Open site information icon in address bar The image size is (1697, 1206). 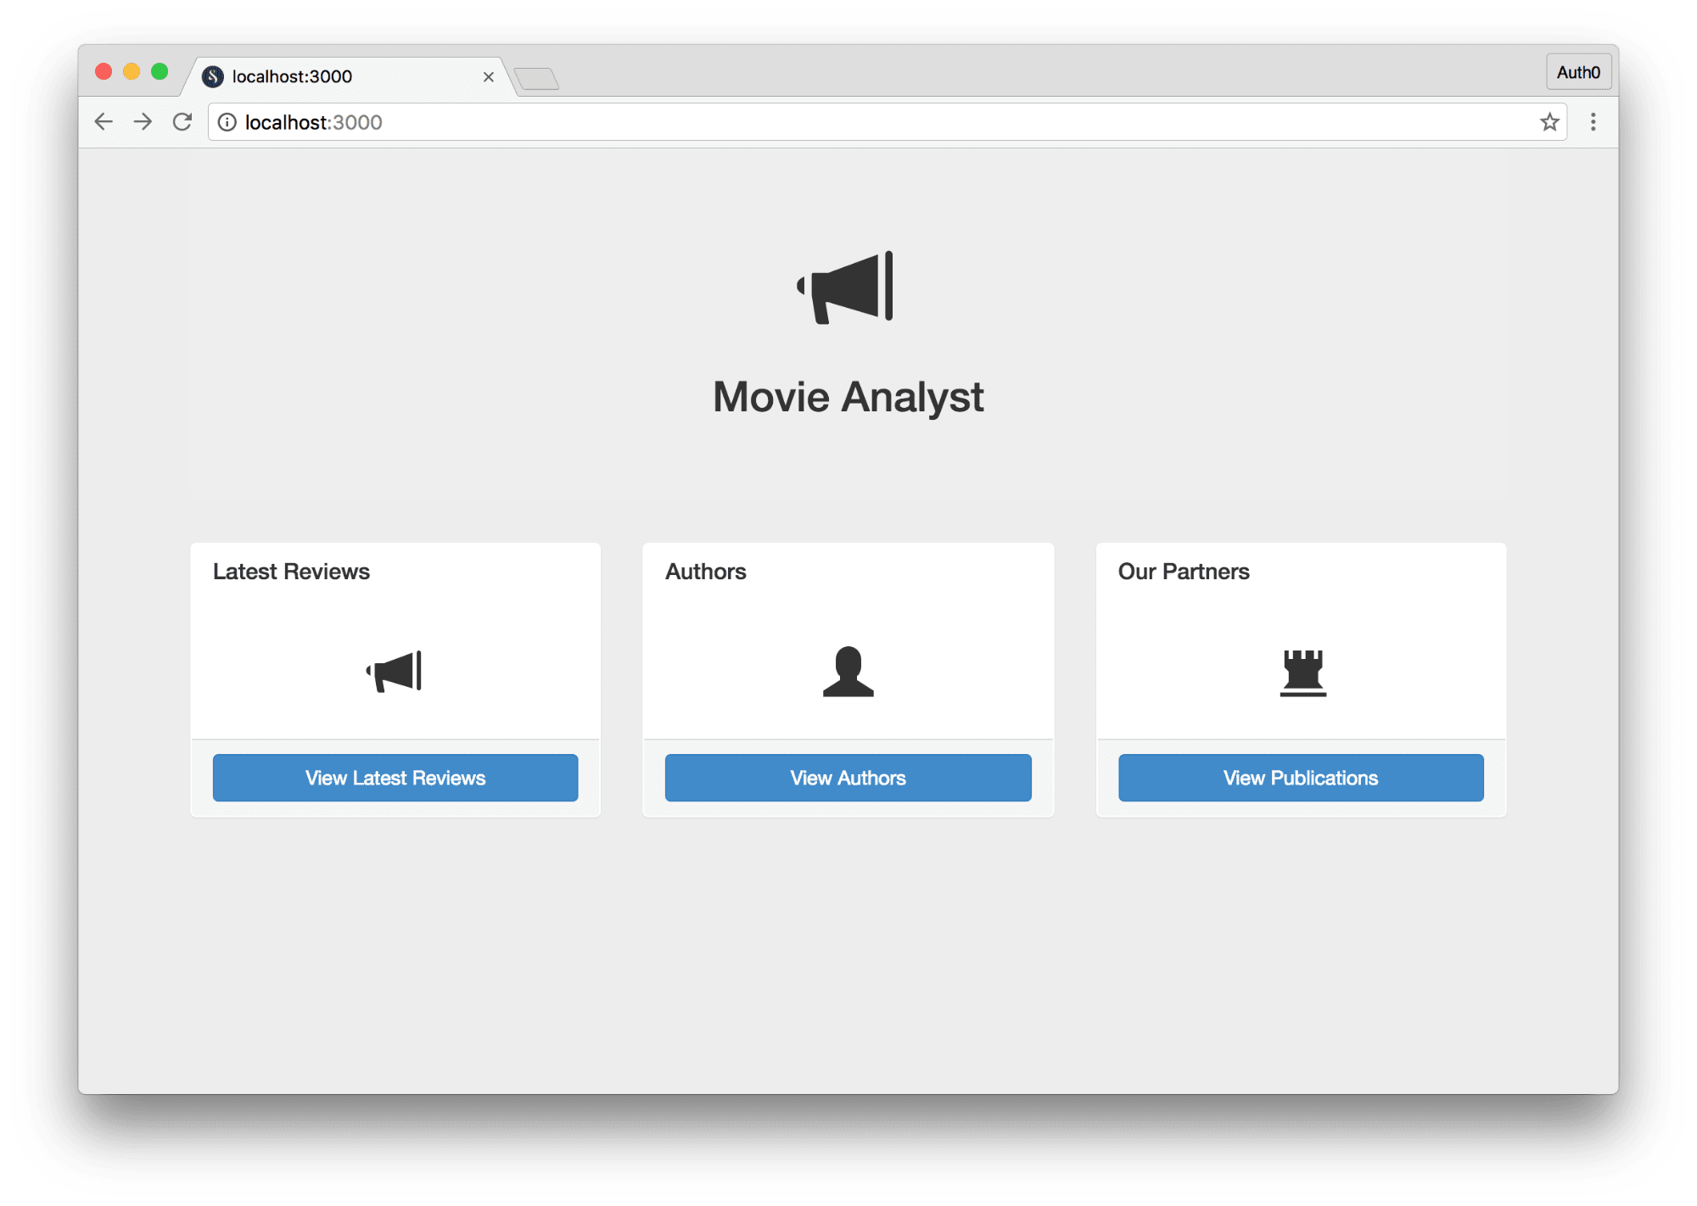(x=227, y=122)
